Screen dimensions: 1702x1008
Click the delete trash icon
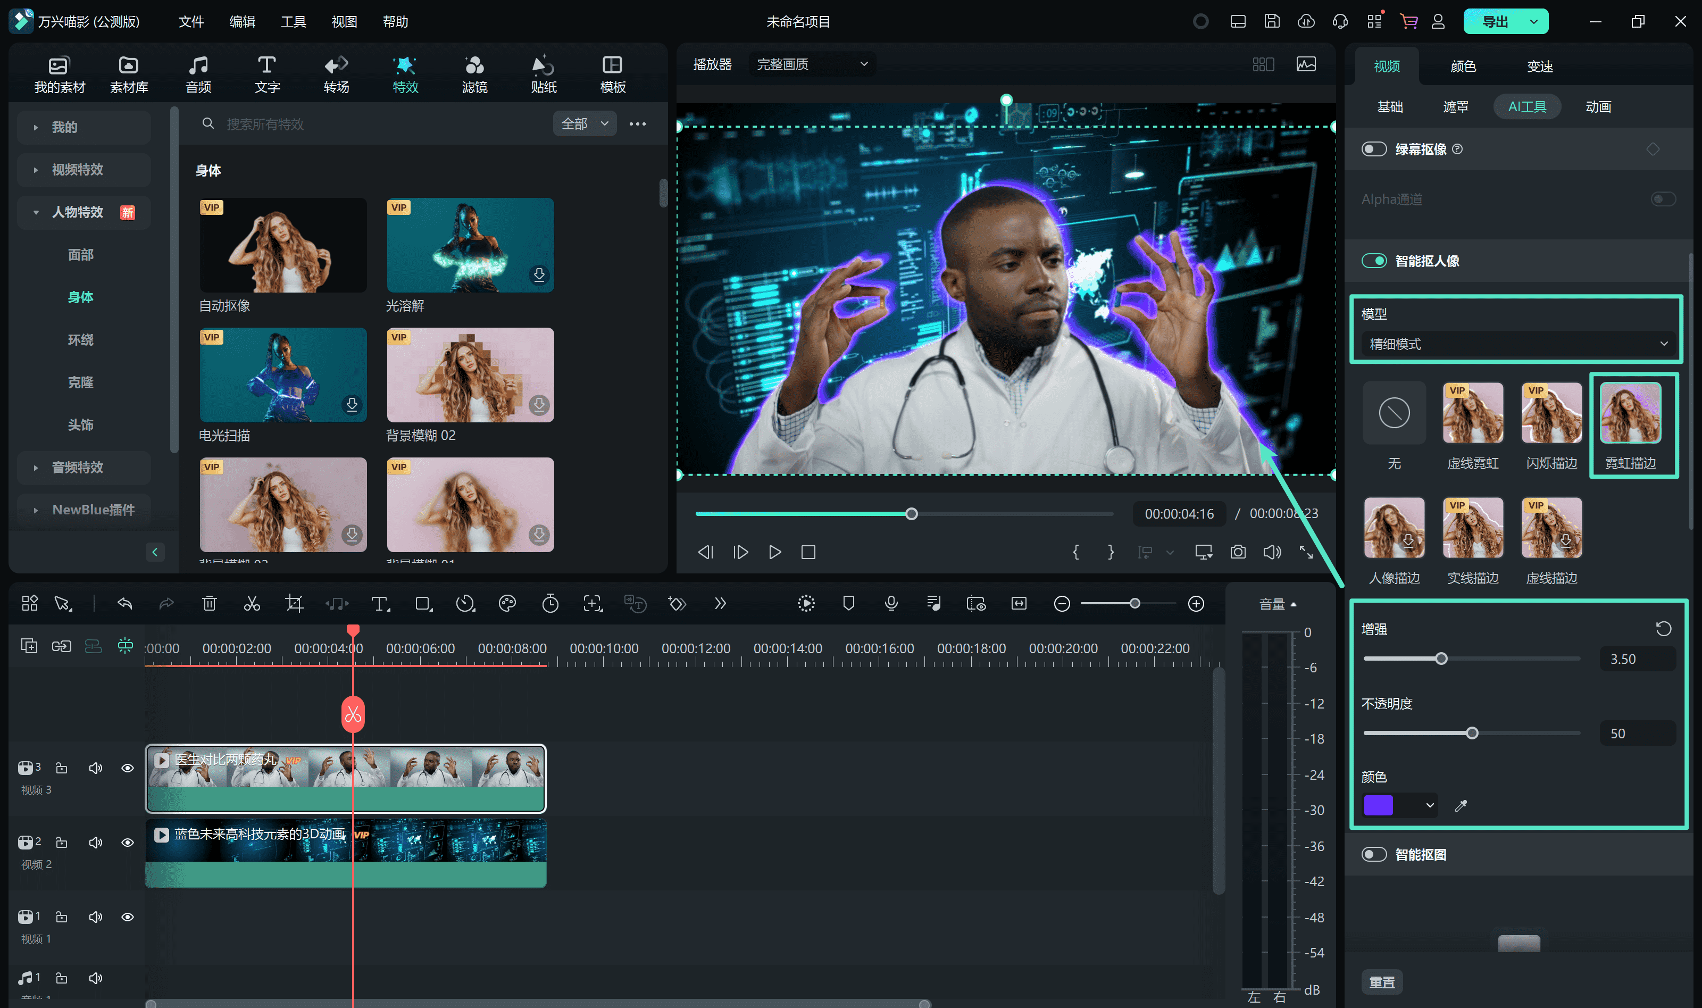(209, 603)
